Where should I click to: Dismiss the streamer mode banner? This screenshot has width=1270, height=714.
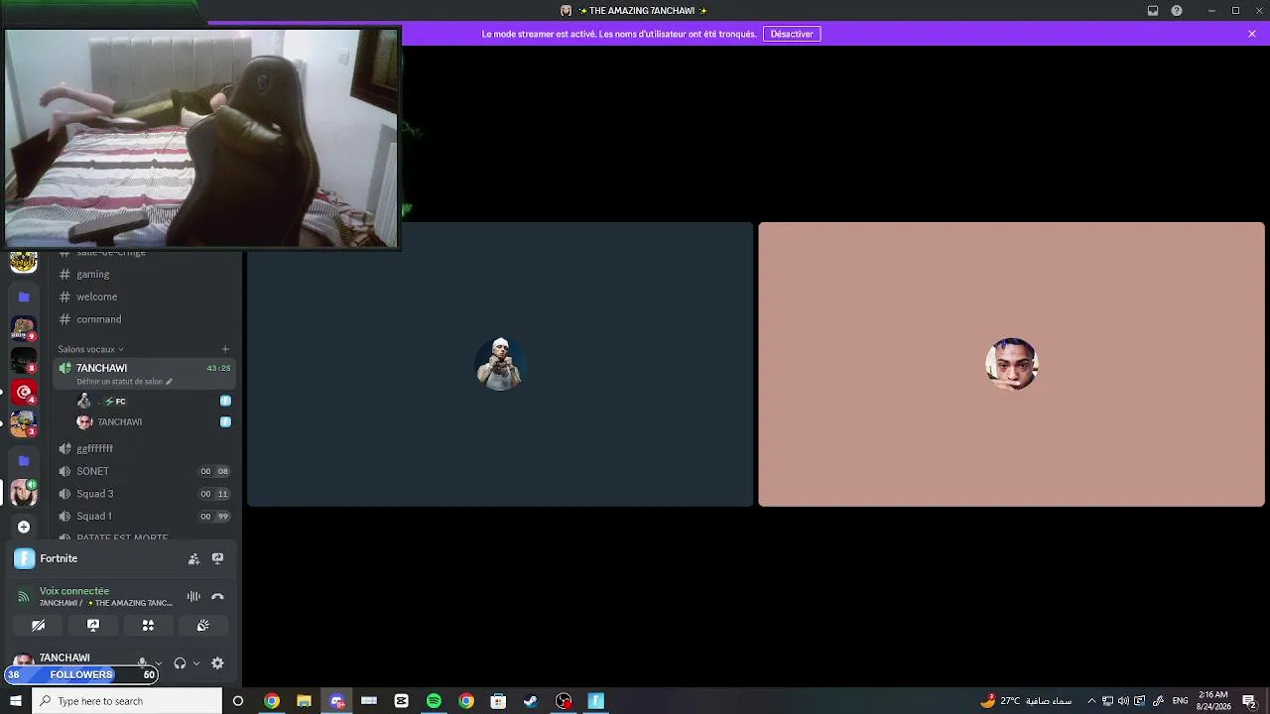click(1252, 34)
